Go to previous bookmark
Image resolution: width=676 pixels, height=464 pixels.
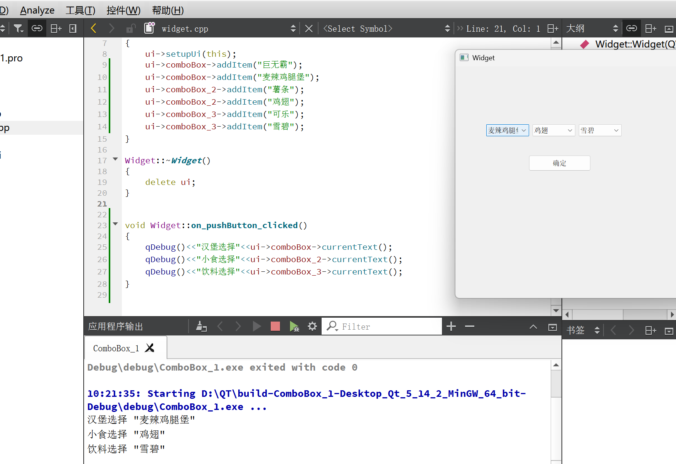[614, 330]
